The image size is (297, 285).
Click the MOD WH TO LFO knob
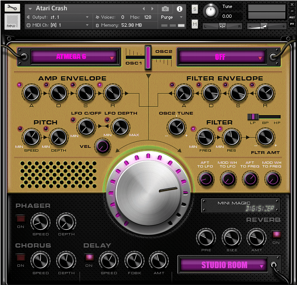(228, 179)
